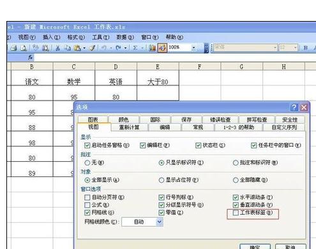Open the 工具 menu
Viewport: 316px width, 249px height.
coord(101,38)
